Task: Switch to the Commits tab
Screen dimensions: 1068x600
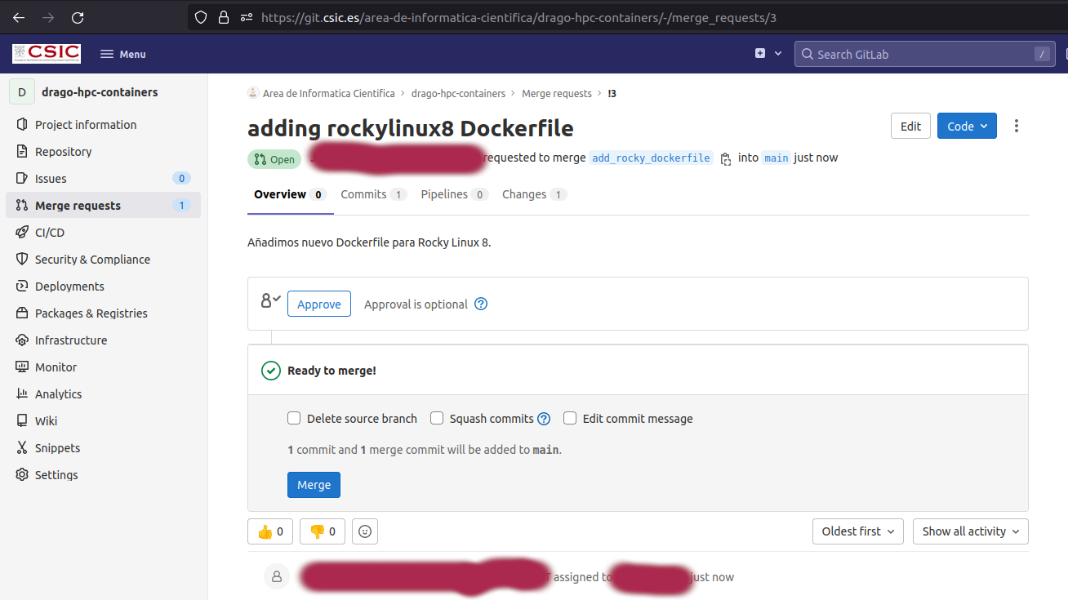Action: (x=373, y=194)
